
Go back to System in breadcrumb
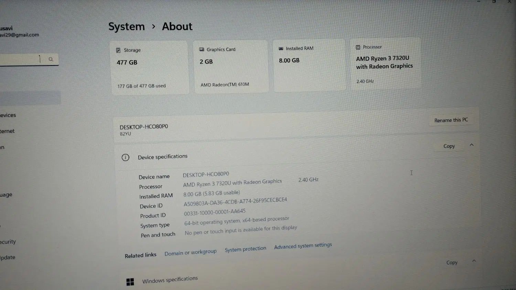(x=127, y=26)
